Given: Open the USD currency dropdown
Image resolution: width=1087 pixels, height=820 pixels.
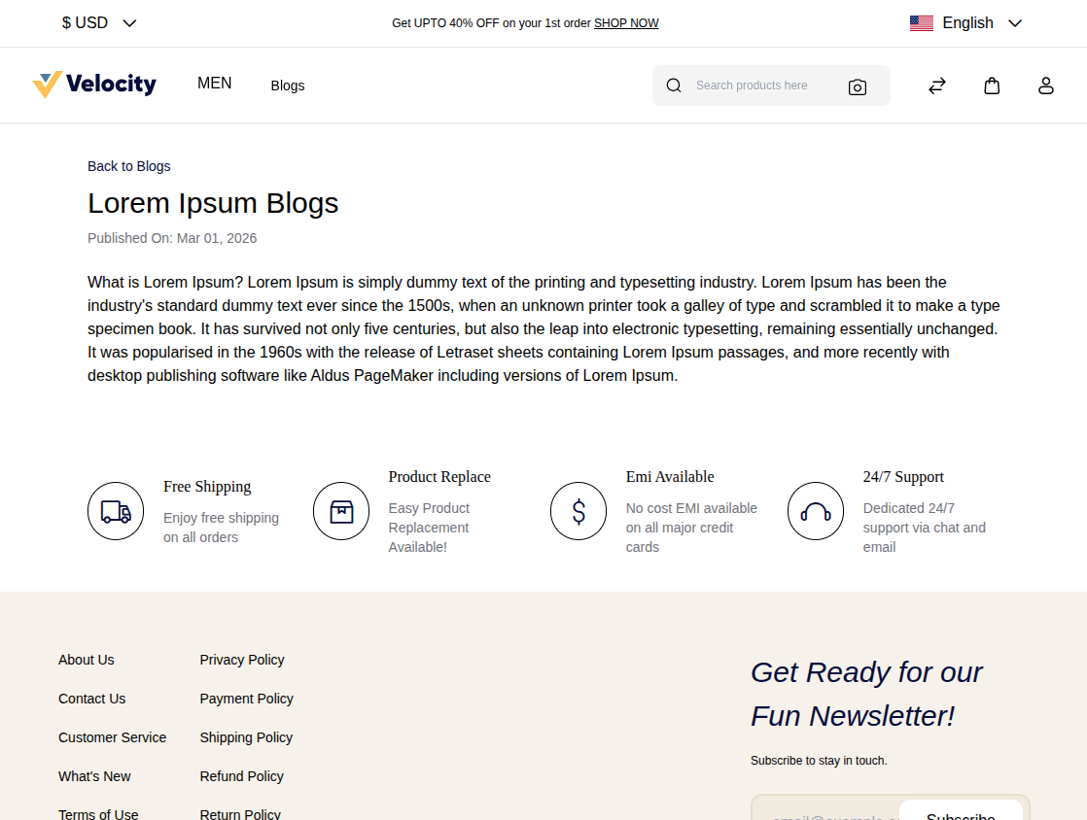Looking at the screenshot, I should click(x=97, y=22).
